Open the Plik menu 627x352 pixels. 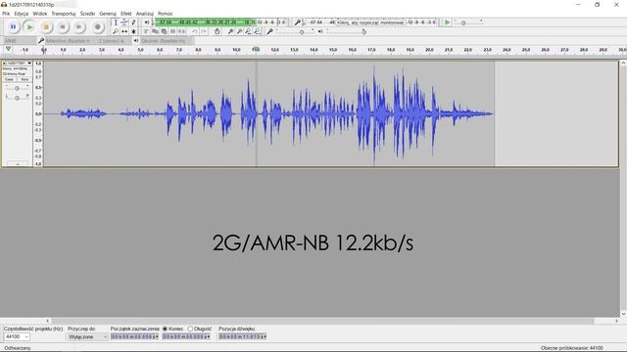6,14
